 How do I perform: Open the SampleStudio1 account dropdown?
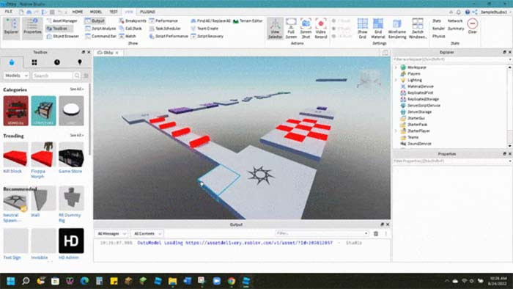point(495,12)
